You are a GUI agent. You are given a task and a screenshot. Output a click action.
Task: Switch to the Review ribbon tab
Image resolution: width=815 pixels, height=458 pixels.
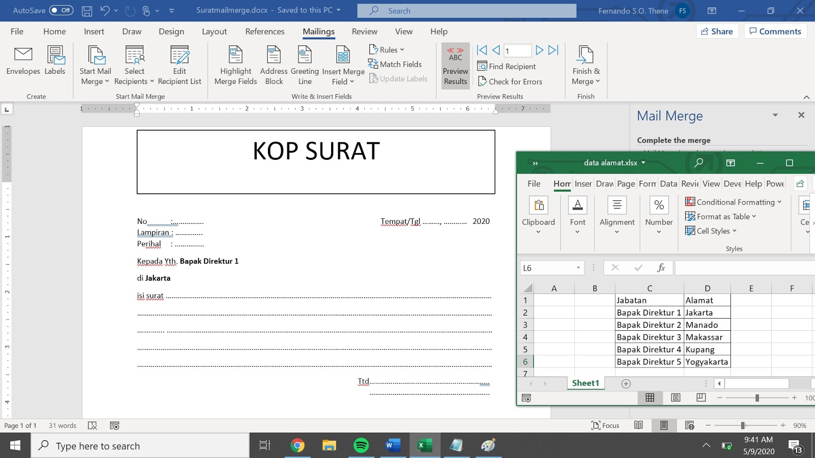click(x=364, y=31)
